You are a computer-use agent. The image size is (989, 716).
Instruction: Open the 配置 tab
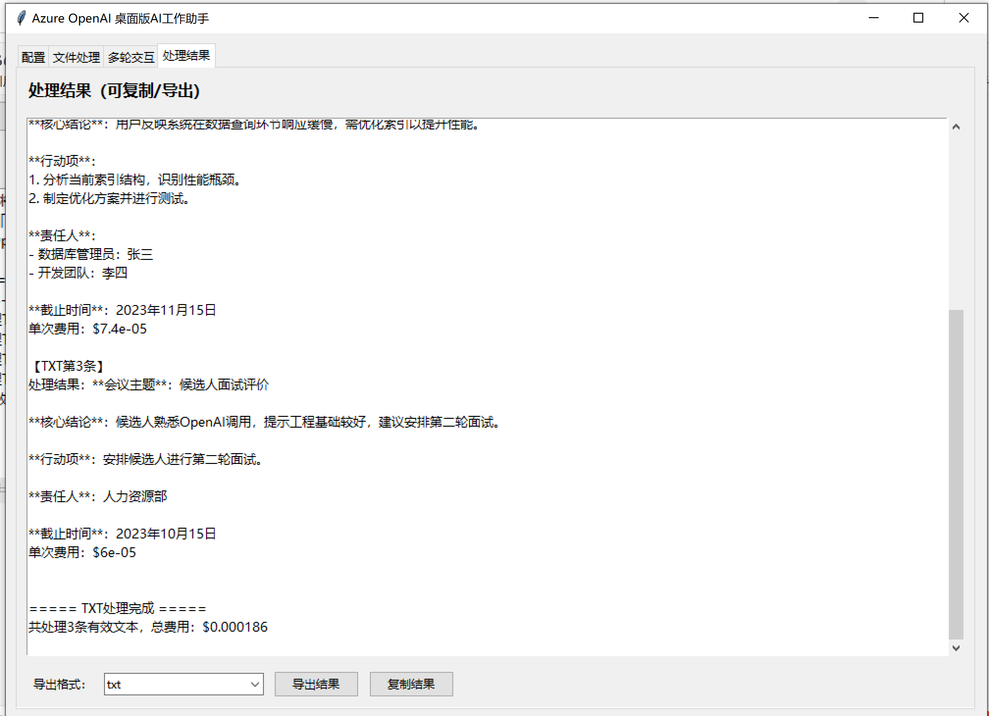pos(33,57)
